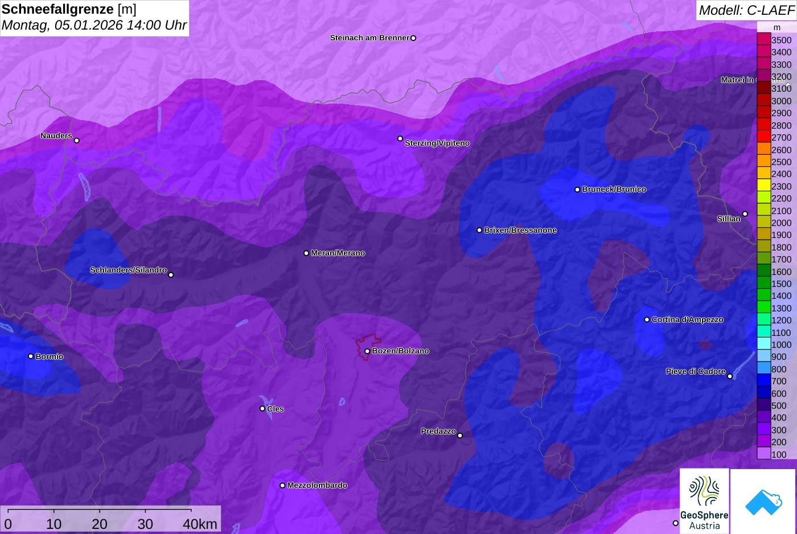The height and width of the screenshot is (534, 797).
Task: Click the Brixen/Bressanone town label
Action: [520, 231]
